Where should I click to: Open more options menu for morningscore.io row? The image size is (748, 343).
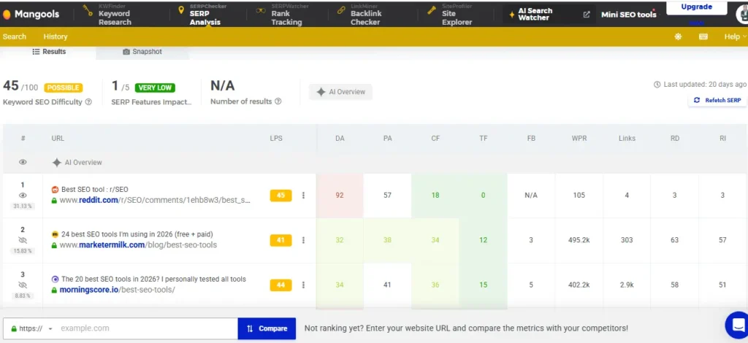tap(303, 285)
